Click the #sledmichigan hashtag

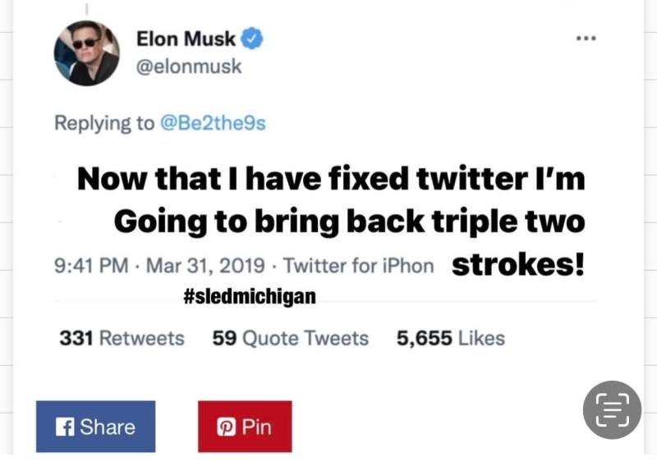(250, 296)
